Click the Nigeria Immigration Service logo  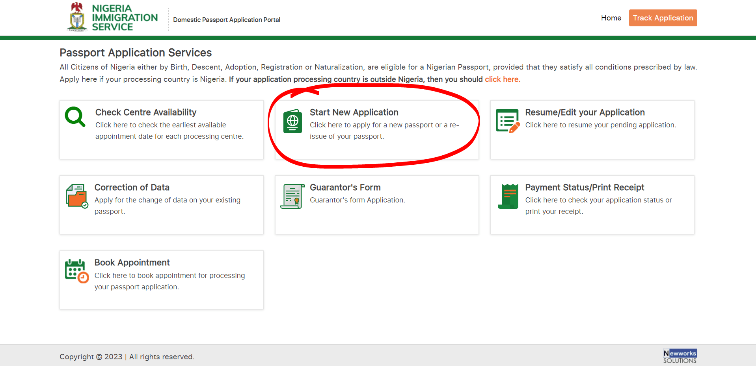pyautogui.click(x=112, y=17)
